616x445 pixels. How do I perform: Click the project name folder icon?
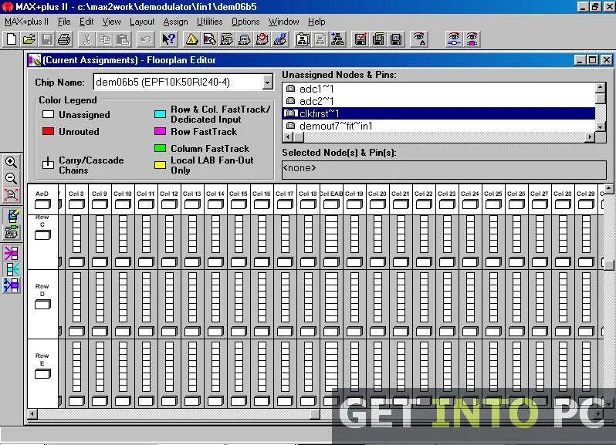[303, 39]
